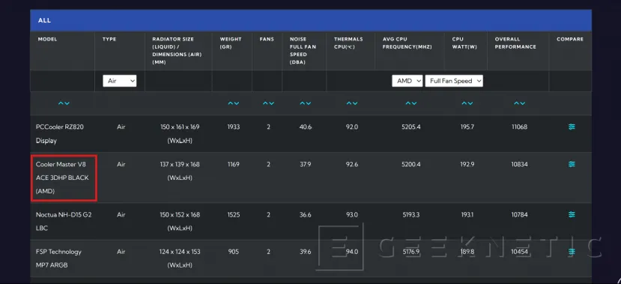Click compare icon for Noctua NH-D15 G2 LBC
Screen dimensions: 621x284
pyautogui.click(x=572, y=214)
